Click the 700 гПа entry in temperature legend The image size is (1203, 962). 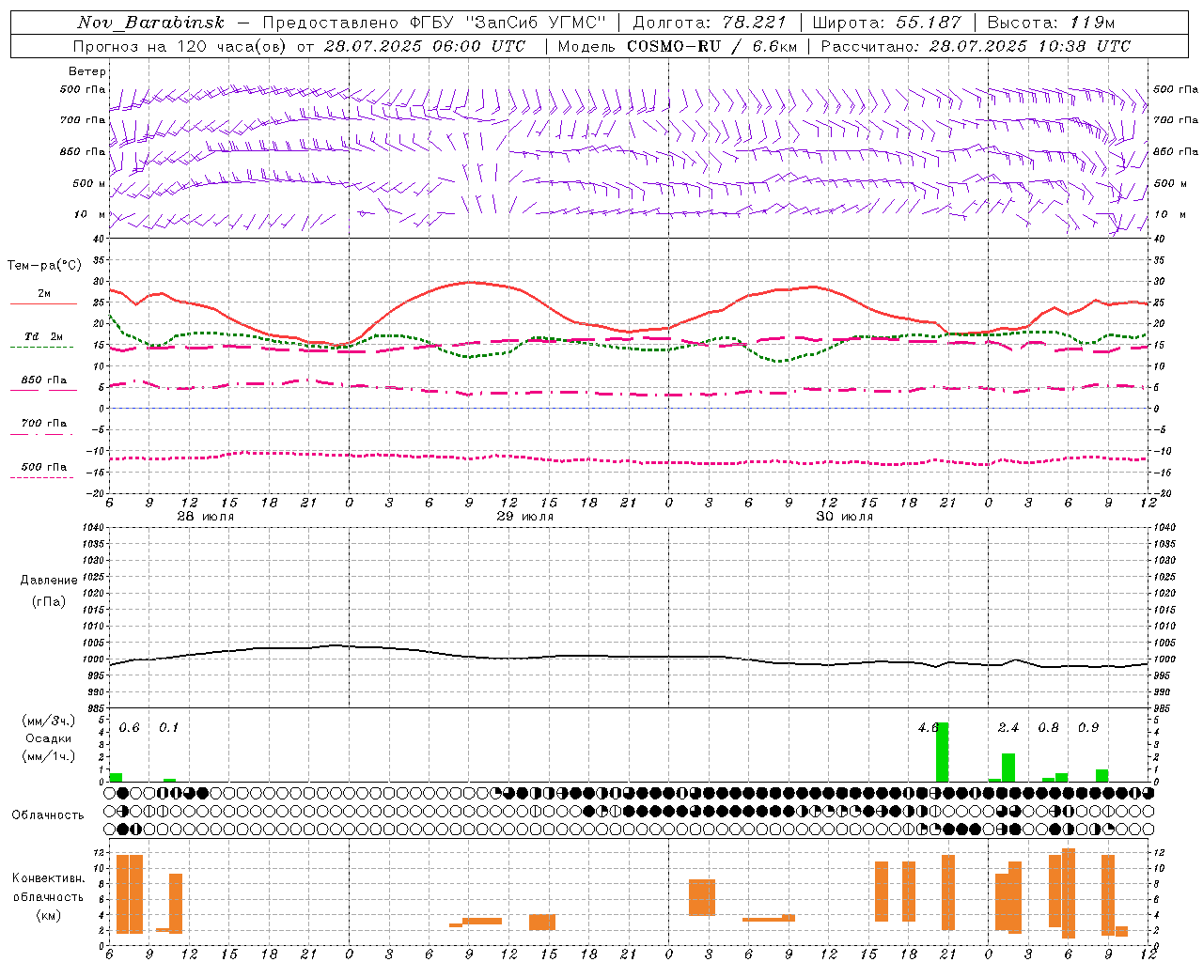pos(44,424)
